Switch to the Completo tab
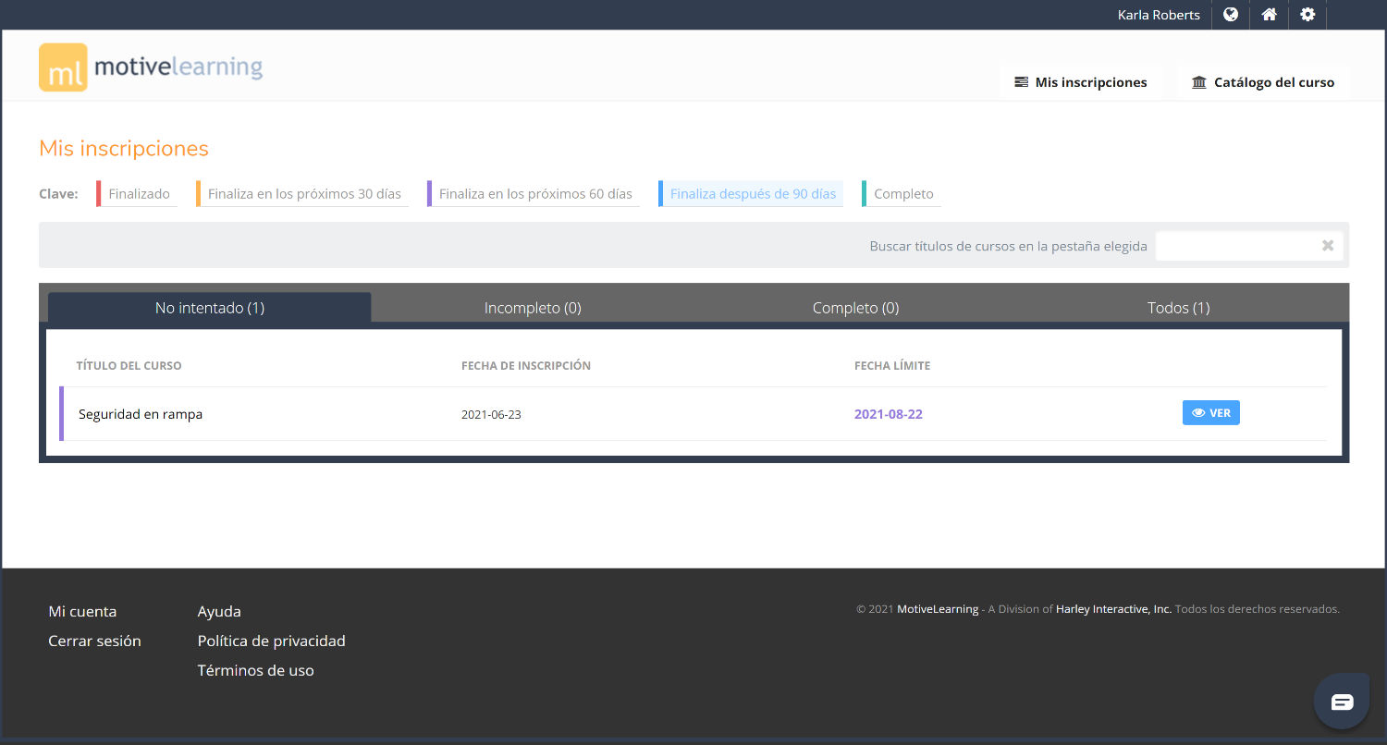This screenshot has width=1387, height=745. 855,308
